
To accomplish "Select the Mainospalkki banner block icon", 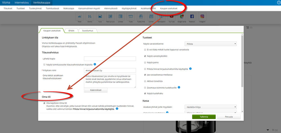I will tap(161, 17).
